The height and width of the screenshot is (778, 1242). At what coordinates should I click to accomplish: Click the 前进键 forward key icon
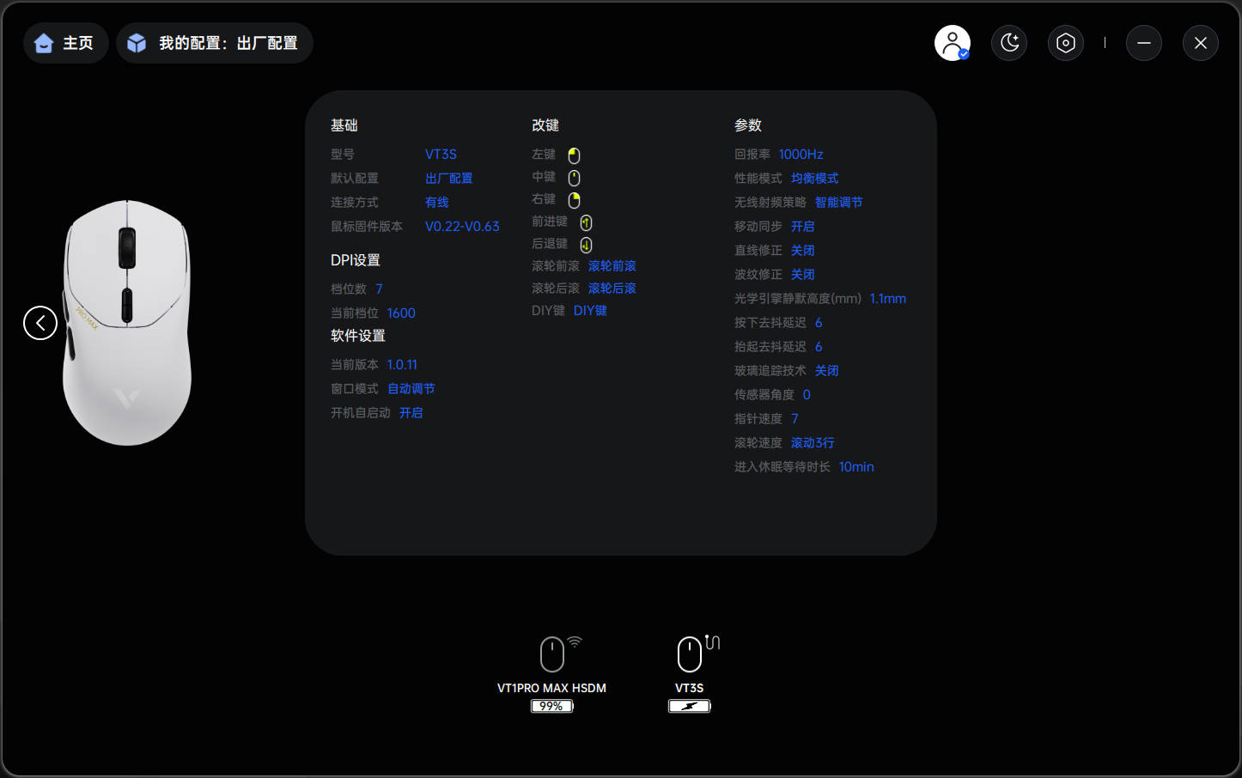pos(586,222)
